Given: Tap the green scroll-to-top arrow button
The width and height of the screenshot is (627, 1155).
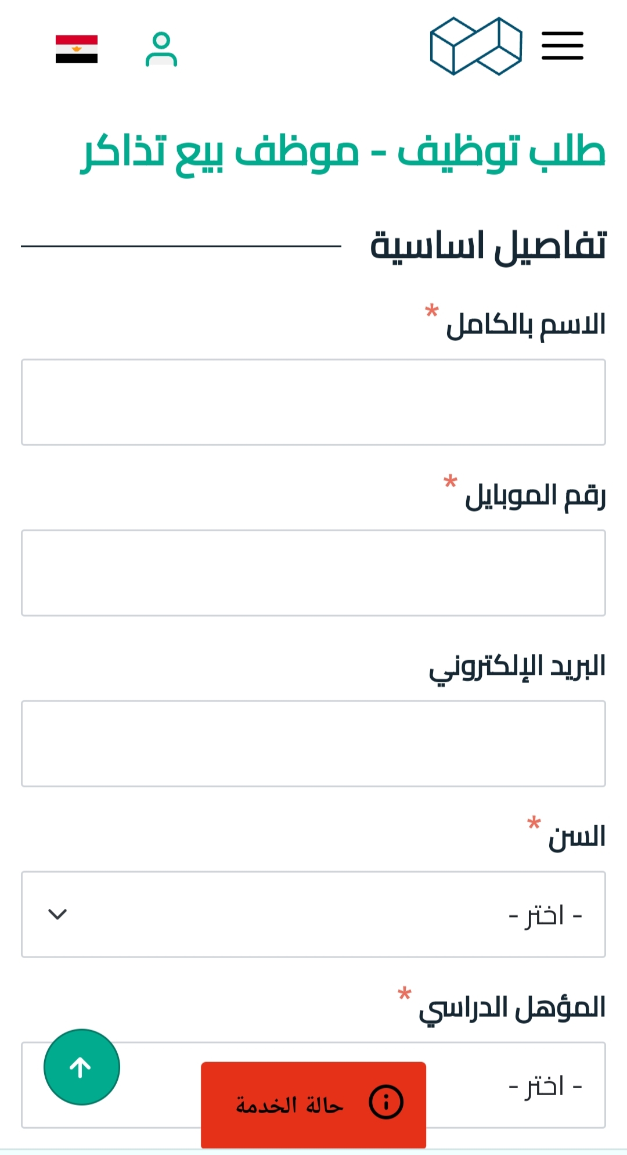Looking at the screenshot, I should tap(82, 1067).
